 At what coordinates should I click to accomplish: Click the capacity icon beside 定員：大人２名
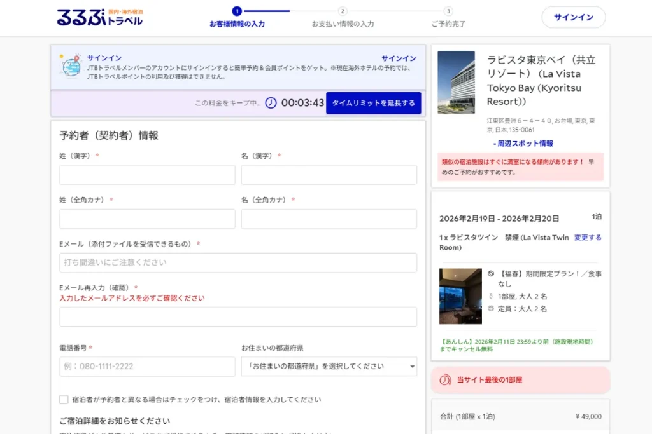pyautogui.click(x=490, y=309)
